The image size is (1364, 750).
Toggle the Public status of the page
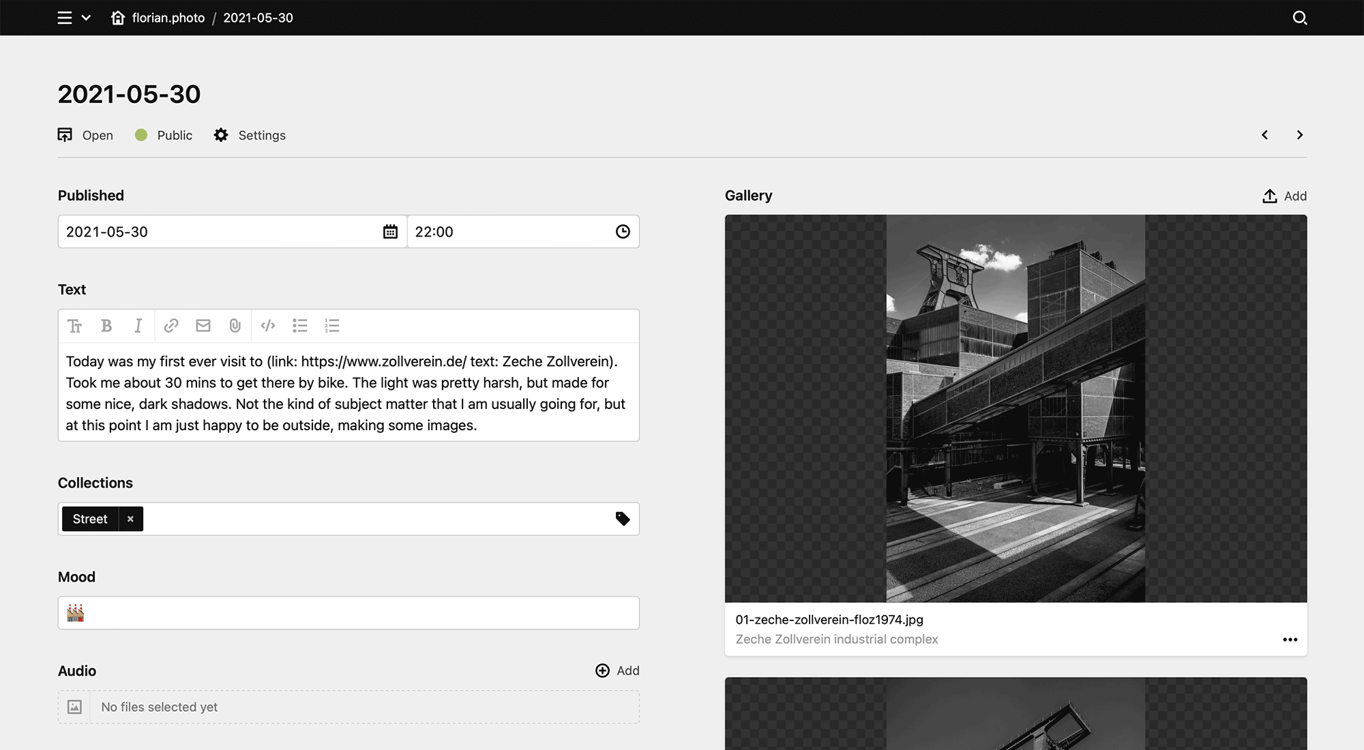tap(164, 135)
